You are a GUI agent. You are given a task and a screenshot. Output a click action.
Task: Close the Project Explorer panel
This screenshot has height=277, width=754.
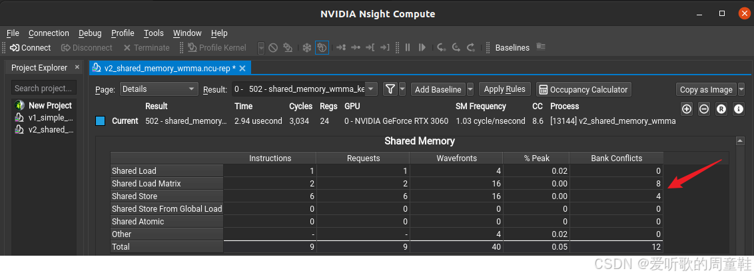point(77,67)
